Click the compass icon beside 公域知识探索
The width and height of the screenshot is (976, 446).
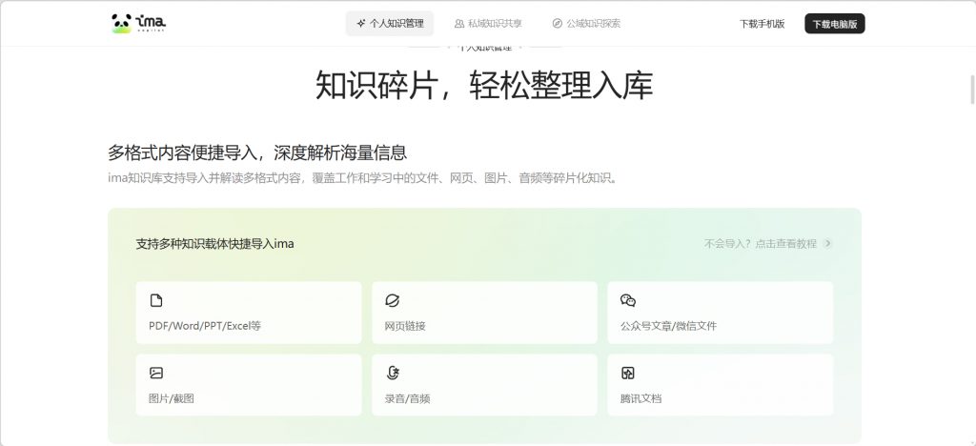(x=557, y=24)
